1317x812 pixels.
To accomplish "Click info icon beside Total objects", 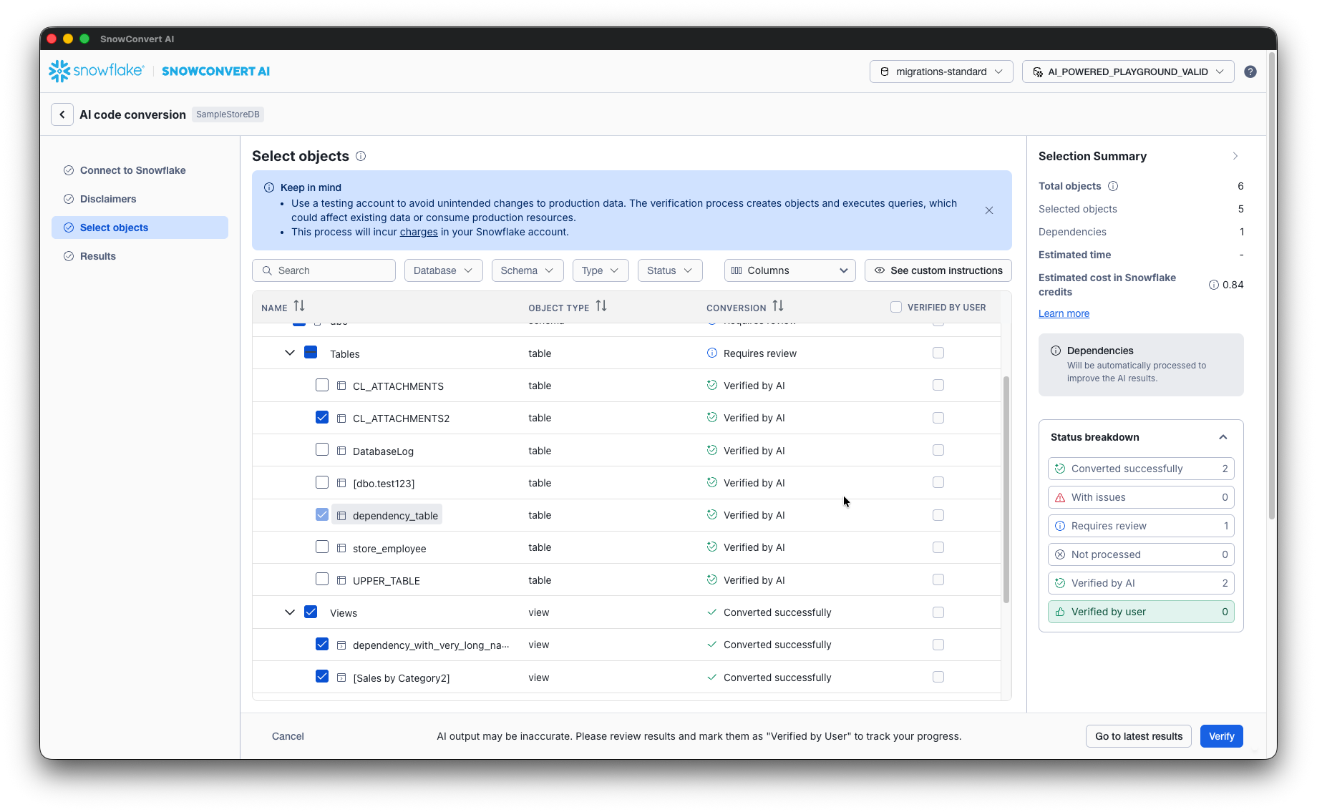I will tap(1113, 186).
